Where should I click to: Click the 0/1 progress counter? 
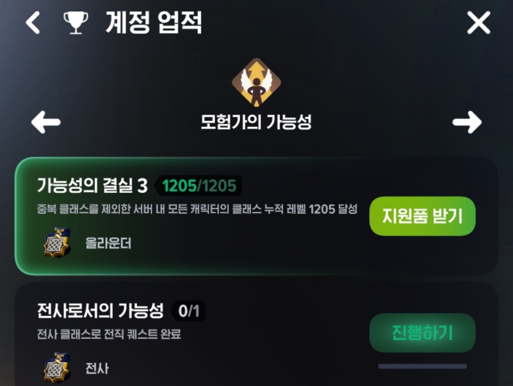pos(189,311)
